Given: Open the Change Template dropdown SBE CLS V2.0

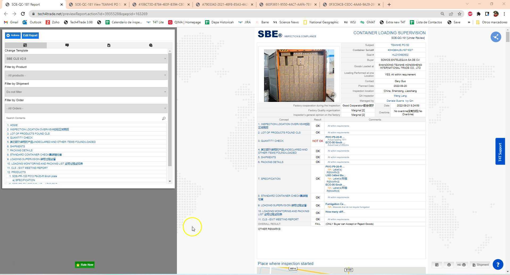Looking at the screenshot, I should click(x=86, y=59).
